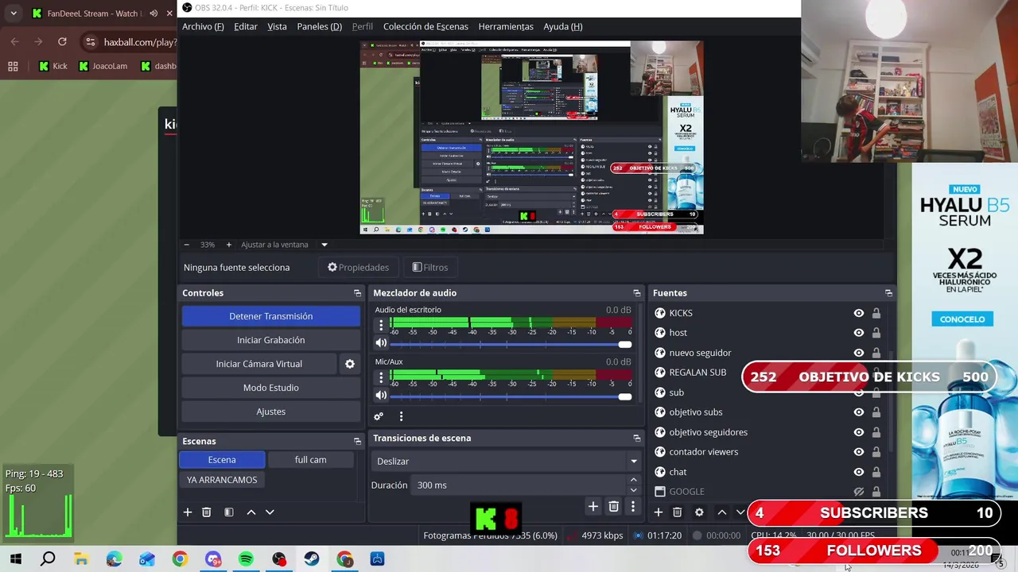Open taskbar search magnifier
This screenshot has width=1018, height=572.
coord(48,559)
